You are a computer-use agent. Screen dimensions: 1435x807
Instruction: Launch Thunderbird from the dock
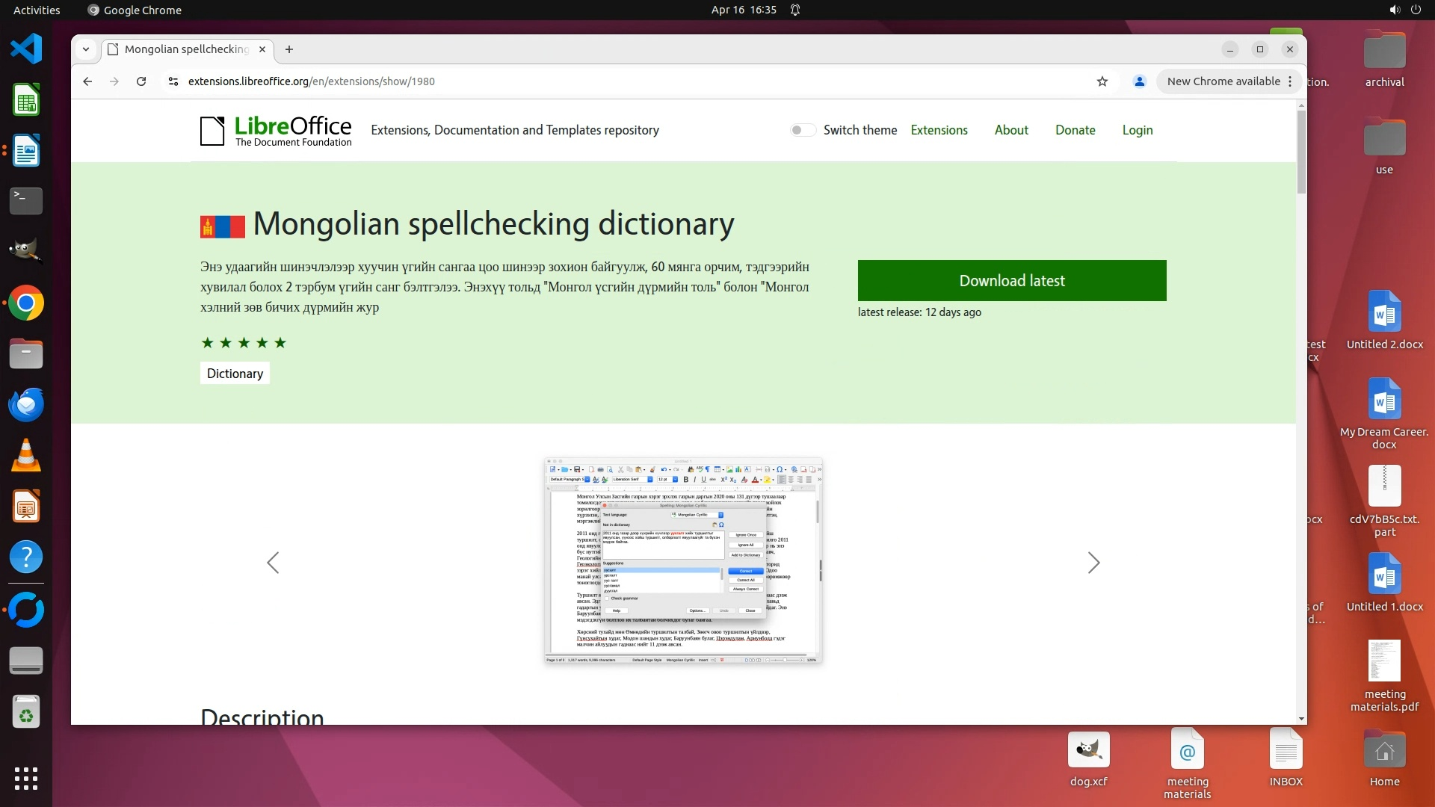tap(26, 405)
